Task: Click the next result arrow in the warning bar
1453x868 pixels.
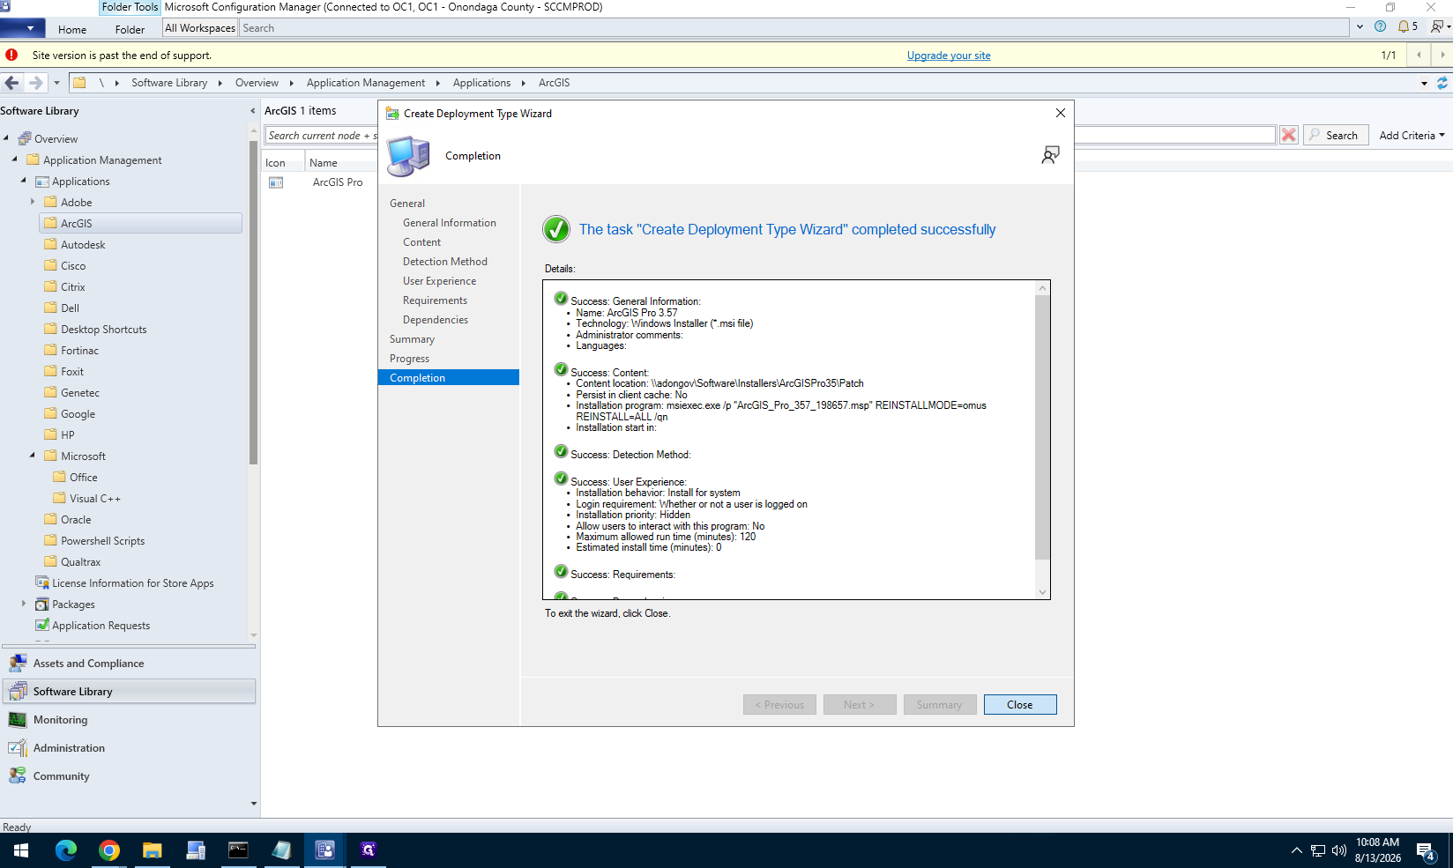Action: [1442, 55]
